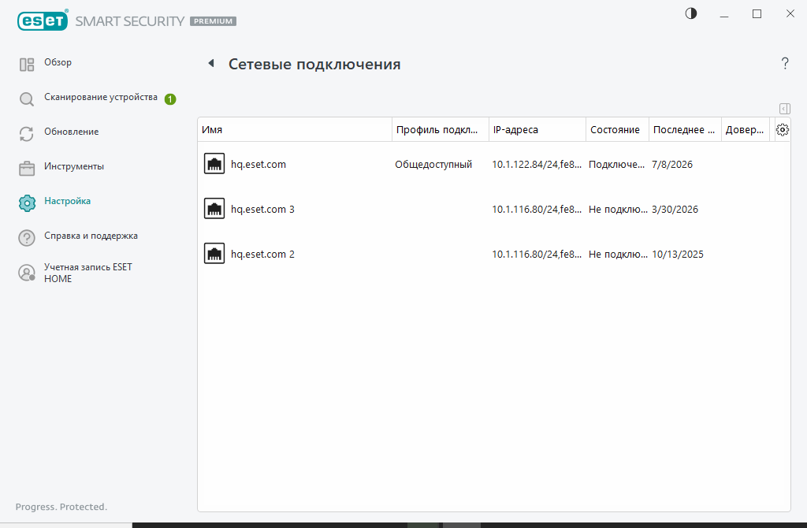The width and height of the screenshot is (807, 528).
Task: Toggle the dark/light contrast mode icon
Action: (x=691, y=13)
